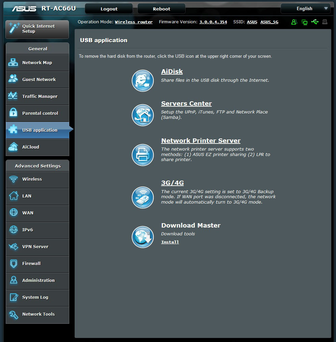Go to the Administration page label
This screenshot has width=336, height=342.
coord(38,280)
